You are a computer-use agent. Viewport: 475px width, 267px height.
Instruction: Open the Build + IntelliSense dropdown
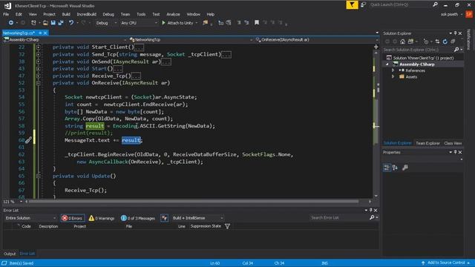197,218
